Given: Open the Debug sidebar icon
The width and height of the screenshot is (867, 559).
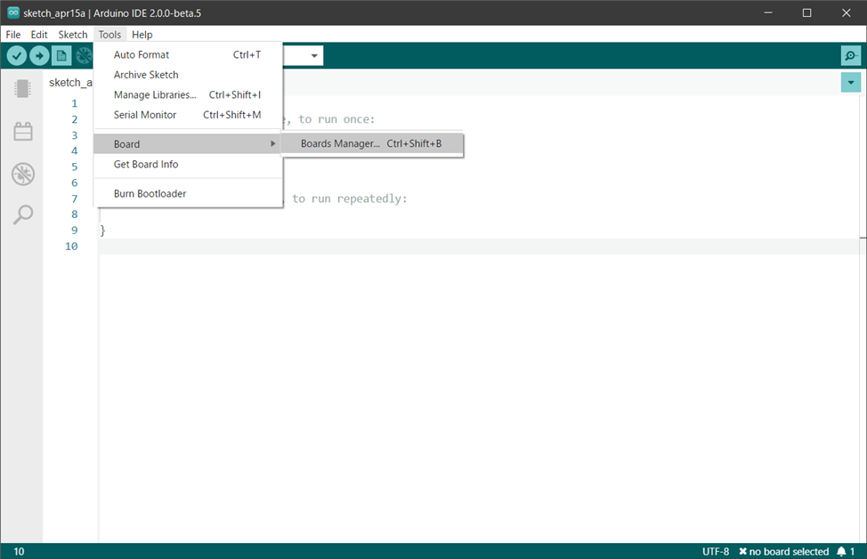Looking at the screenshot, I should click(22, 174).
